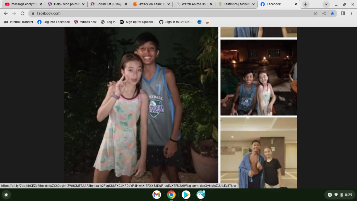357x201 pixels.
Task: Close the message encryption tab
Action: pos(41,4)
